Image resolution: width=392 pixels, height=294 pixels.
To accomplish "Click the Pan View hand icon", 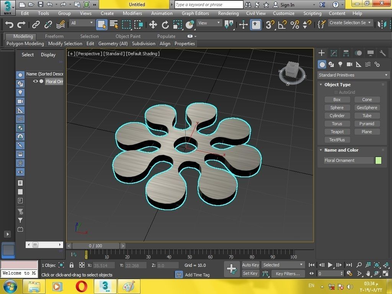I will tap(368, 273).
